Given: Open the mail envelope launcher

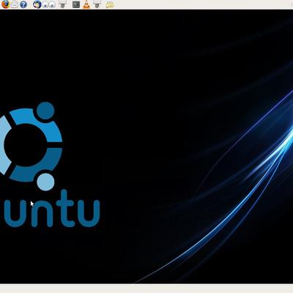Looking at the screenshot, I should 15,4.
